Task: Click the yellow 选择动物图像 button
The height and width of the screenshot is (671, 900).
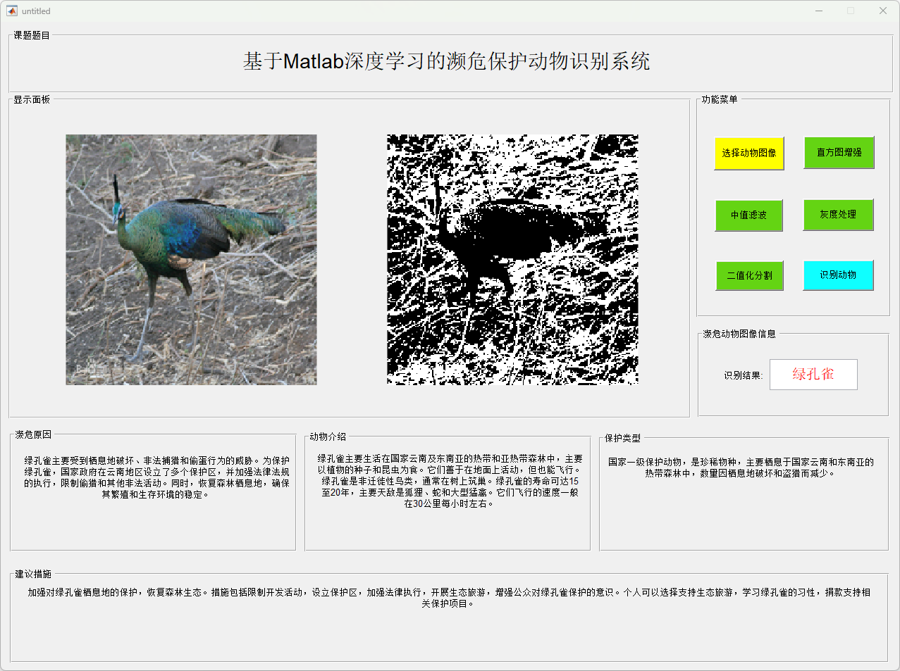Action: pos(748,153)
